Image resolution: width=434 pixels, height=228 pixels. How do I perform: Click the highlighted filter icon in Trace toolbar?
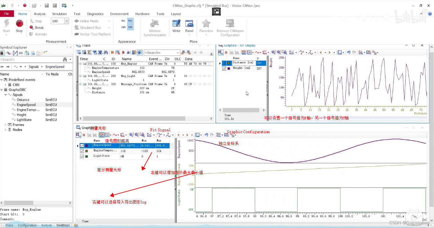click(x=140, y=52)
